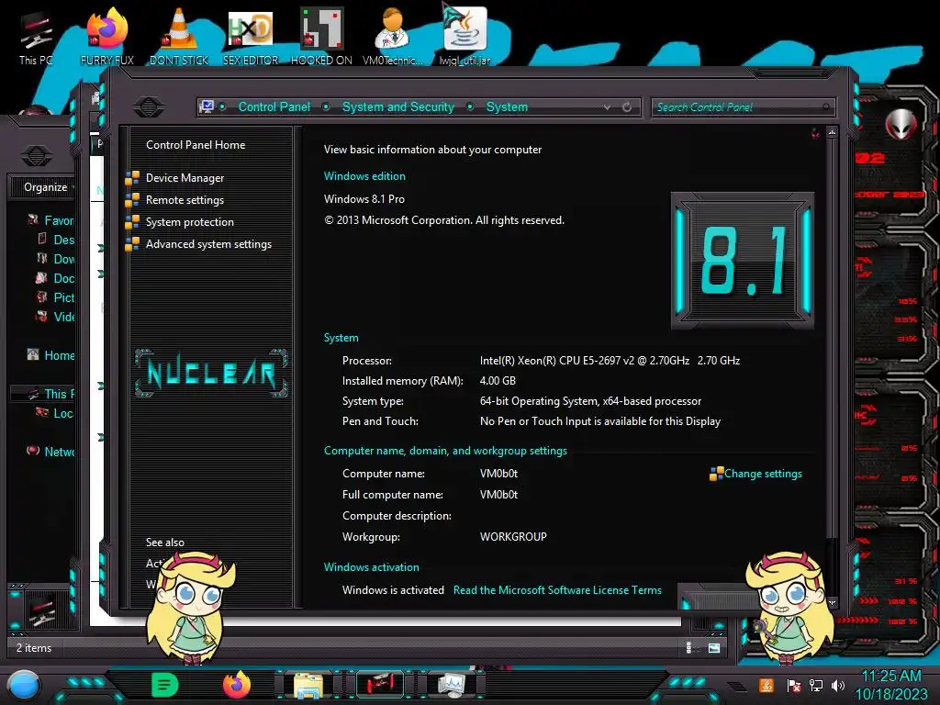Click the '2 items' status bar text

(34, 647)
